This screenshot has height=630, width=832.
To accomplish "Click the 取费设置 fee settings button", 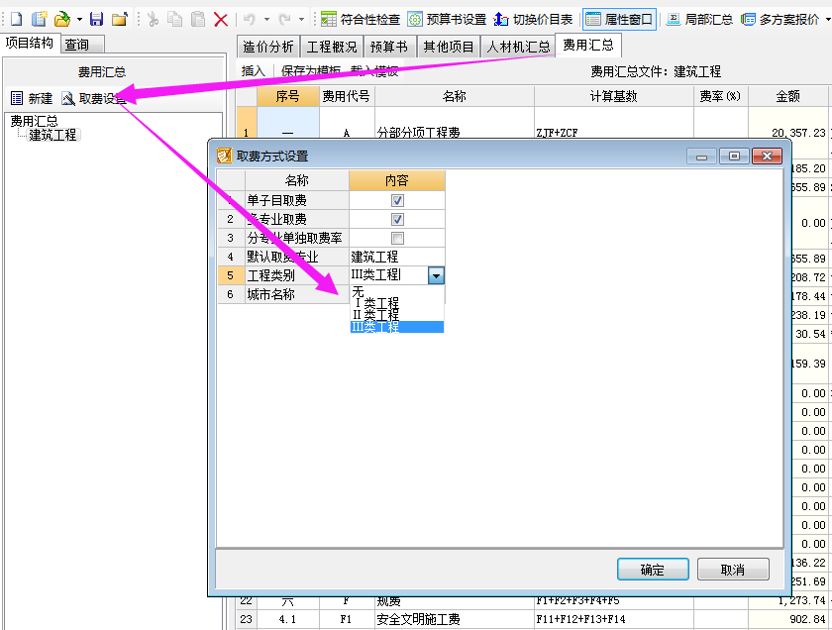I will coord(94,98).
